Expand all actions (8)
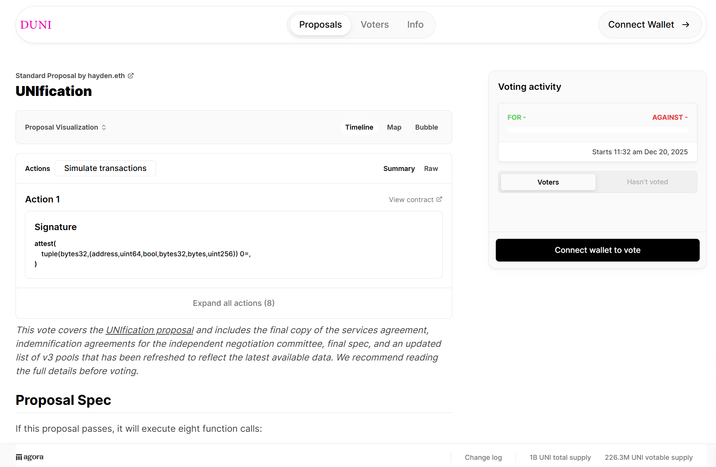The width and height of the screenshot is (716, 467). point(233,303)
